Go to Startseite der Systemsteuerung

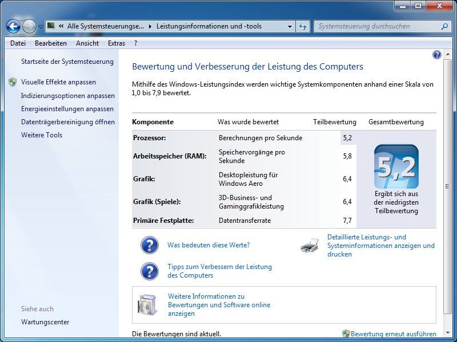click(x=67, y=62)
